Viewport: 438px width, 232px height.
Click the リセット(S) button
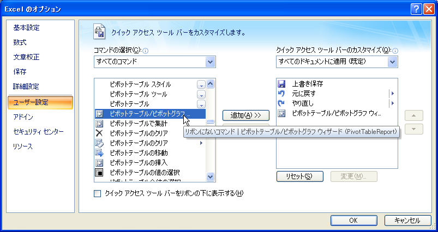click(300, 176)
